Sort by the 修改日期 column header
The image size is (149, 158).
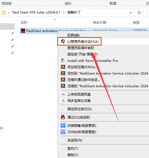coord(100,22)
